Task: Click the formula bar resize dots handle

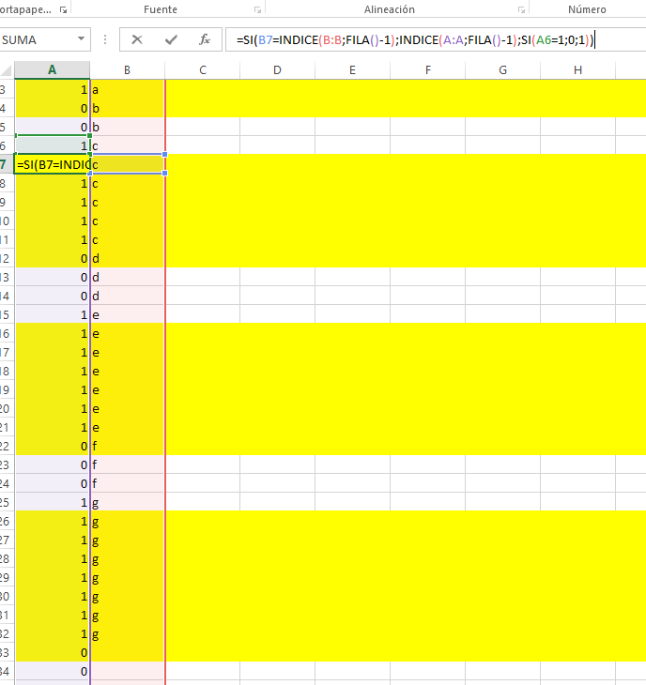Action: pos(105,39)
